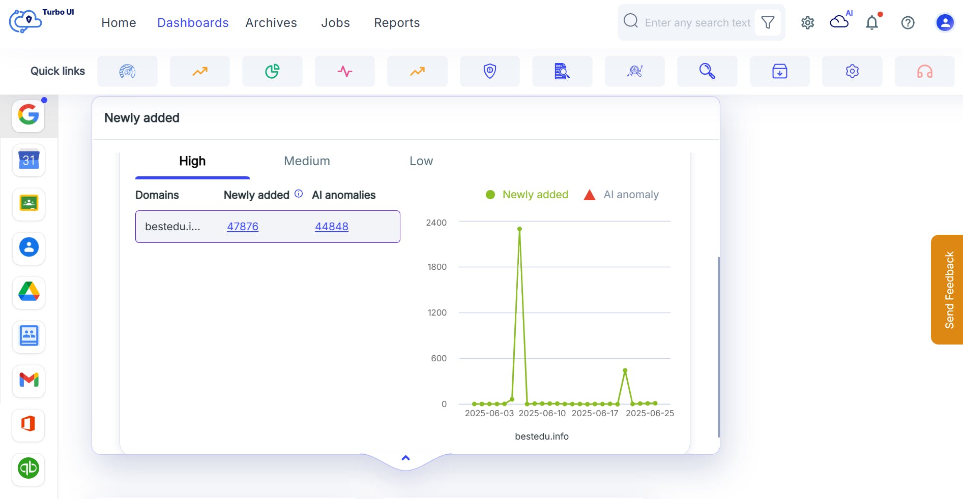Open the notifications bell

tap(872, 22)
